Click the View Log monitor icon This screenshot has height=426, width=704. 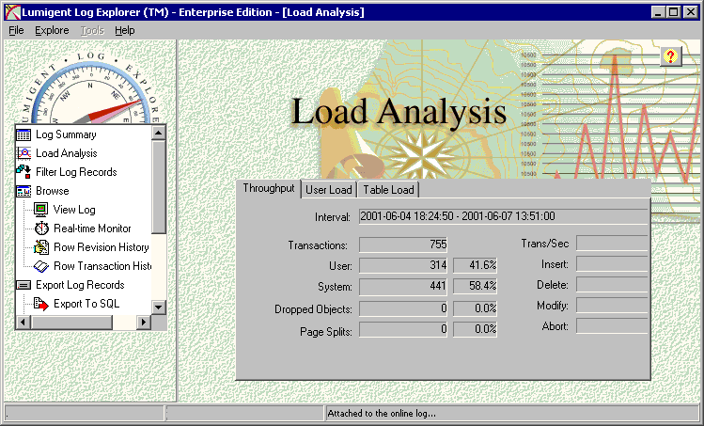pyautogui.click(x=40, y=210)
